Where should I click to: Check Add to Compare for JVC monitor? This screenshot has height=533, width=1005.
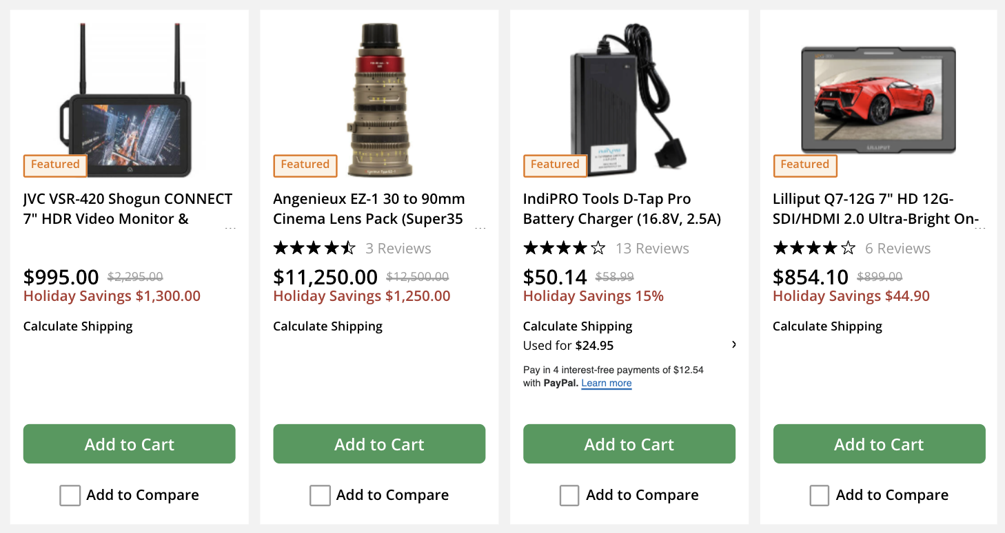tap(70, 495)
